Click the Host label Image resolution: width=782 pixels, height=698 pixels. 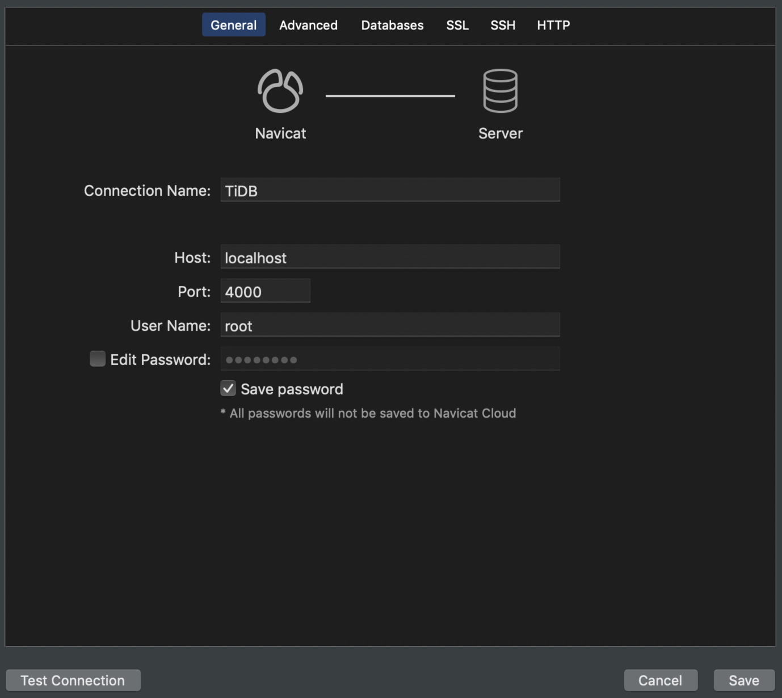pyautogui.click(x=192, y=258)
